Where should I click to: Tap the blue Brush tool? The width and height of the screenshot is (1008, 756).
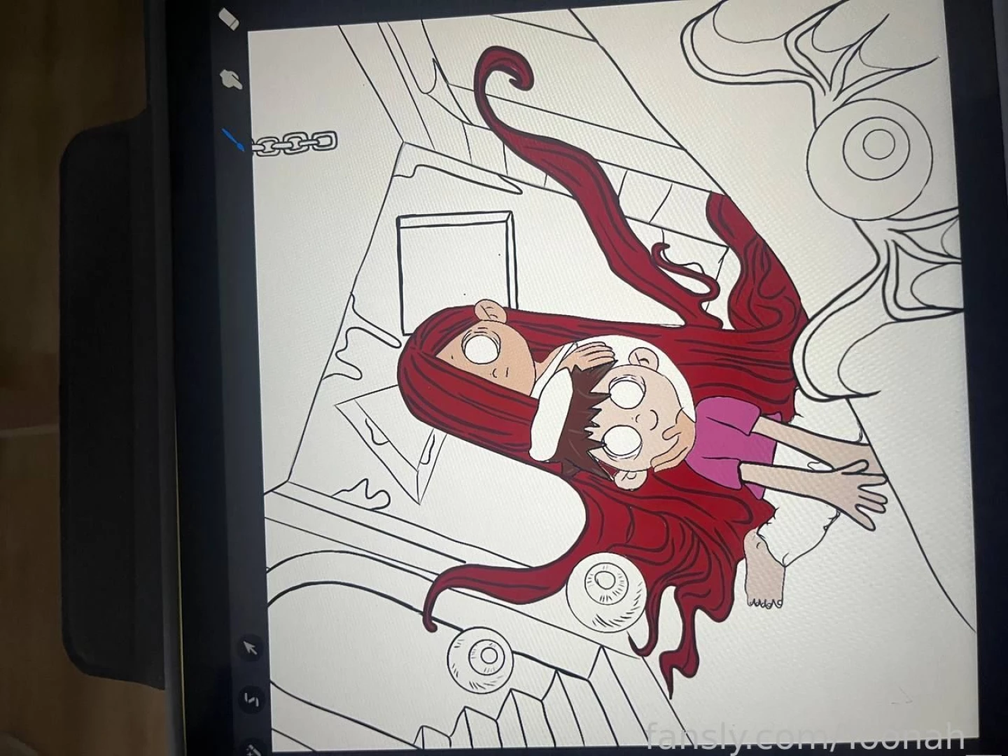234,139
